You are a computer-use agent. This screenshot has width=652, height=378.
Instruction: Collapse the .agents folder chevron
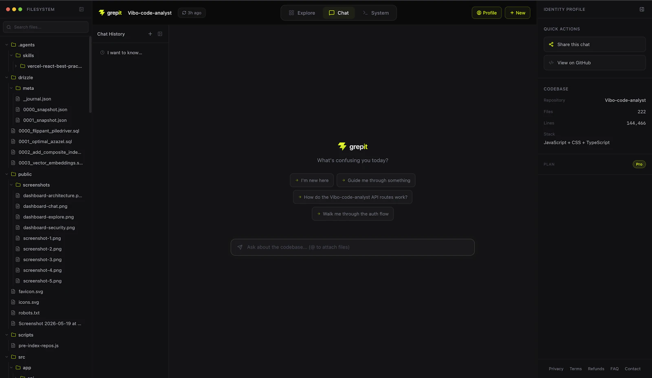coord(7,45)
